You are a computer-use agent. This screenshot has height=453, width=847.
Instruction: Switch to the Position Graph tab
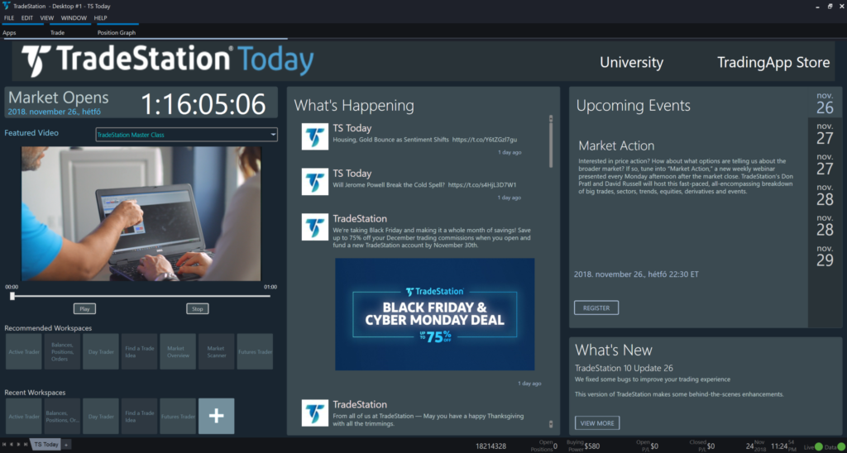click(x=116, y=33)
